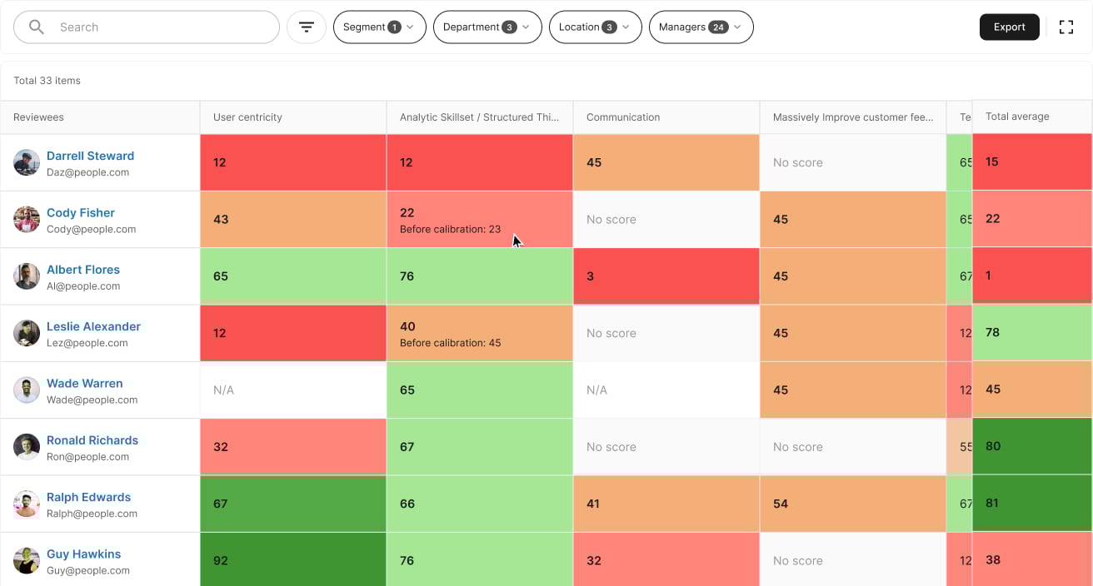Click the User centricity column header
The height and width of the screenshot is (586, 1093).
[x=247, y=117]
